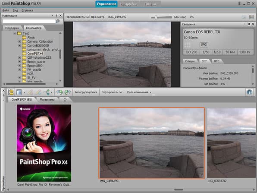Select the Alexis folder
Screen dimensions: 257x193
(x=31, y=38)
